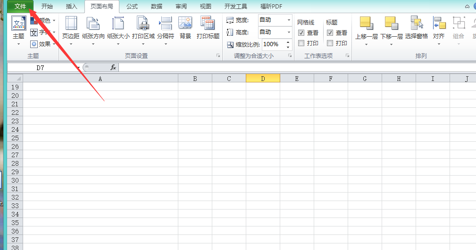The height and width of the screenshot is (250, 476).
Task: Decrease the 缩放比例 scale value
Action: pos(288,47)
